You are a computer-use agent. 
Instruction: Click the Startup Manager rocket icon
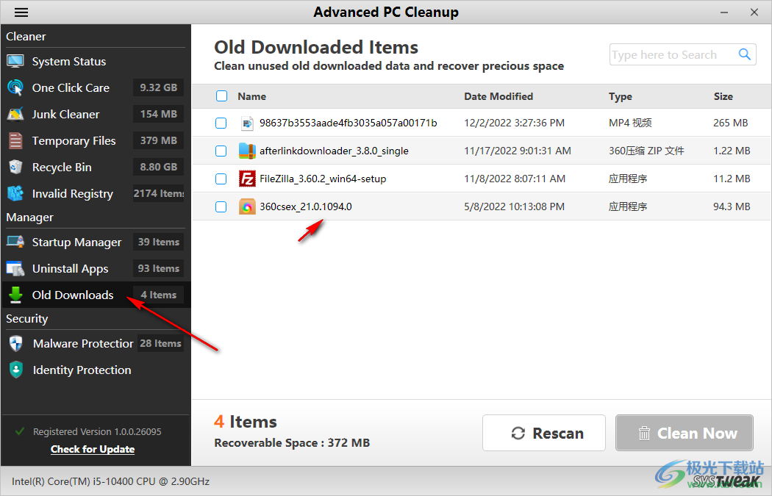15,242
